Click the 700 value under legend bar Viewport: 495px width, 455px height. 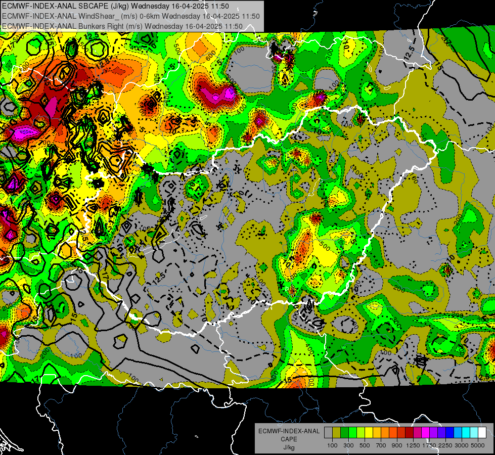pyautogui.click(x=381, y=445)
